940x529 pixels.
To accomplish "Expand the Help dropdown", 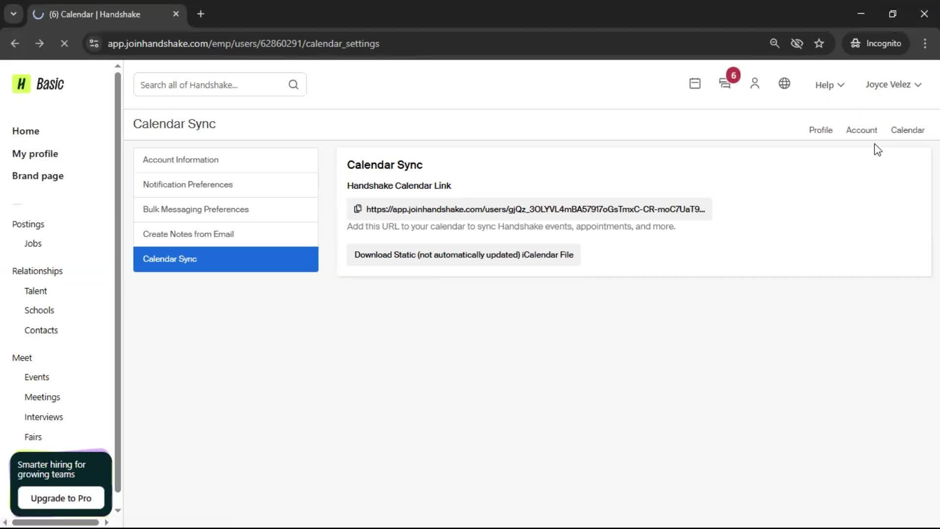I will click(829, 85).
